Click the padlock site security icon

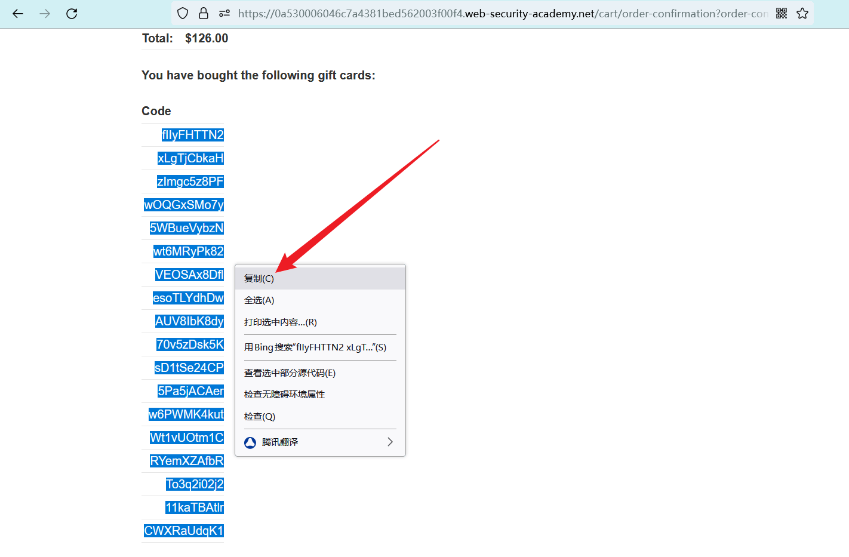coord(204,13)
